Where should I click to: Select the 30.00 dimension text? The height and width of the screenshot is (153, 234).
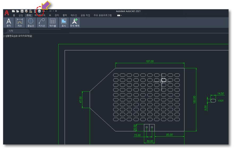150,141
